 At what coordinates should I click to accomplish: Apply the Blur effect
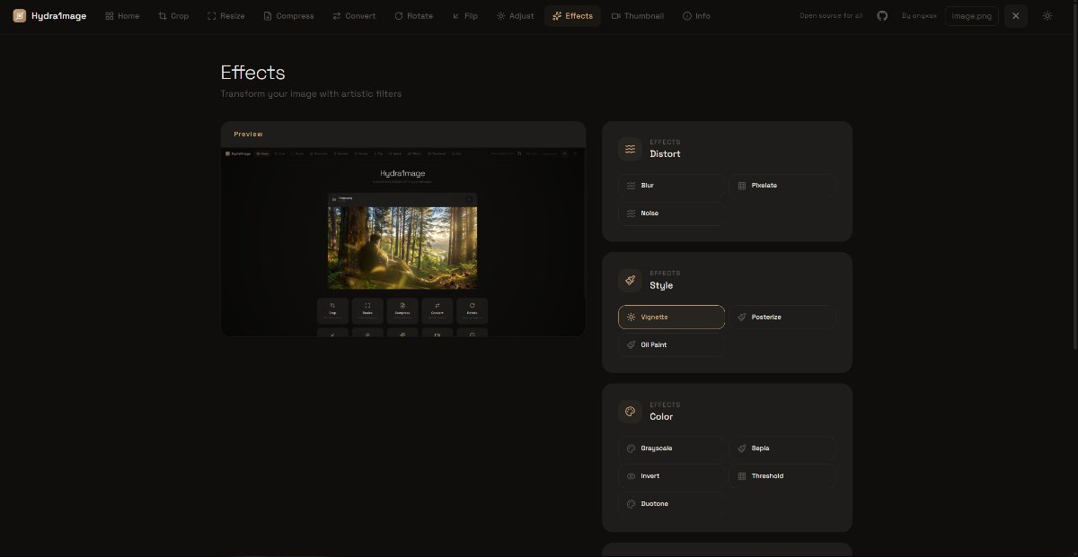671,186
